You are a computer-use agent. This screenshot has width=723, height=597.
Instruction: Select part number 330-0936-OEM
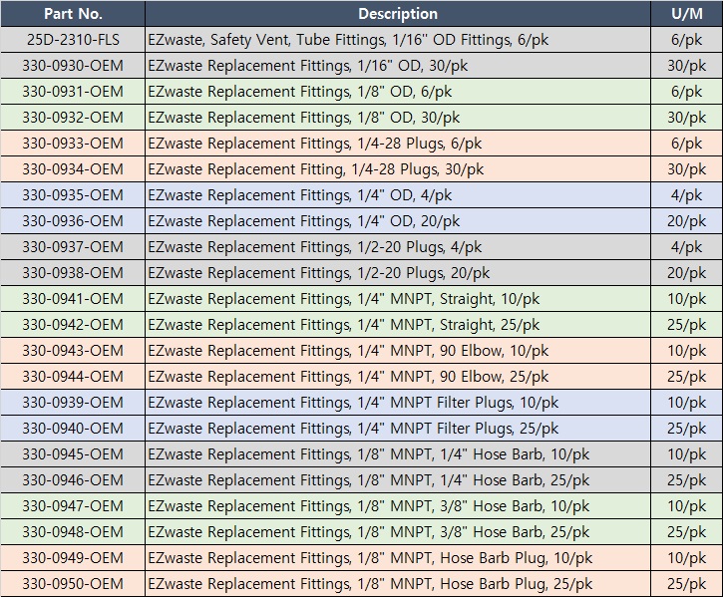[73, 221]
